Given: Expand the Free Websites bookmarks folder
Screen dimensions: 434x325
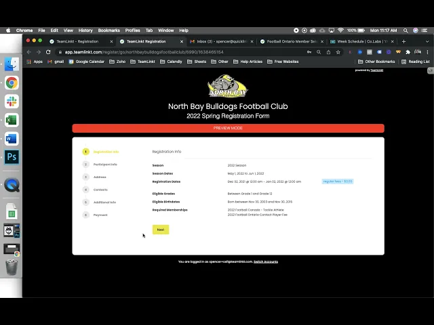Looking at the screenshot, I should [x=283, y=62].
